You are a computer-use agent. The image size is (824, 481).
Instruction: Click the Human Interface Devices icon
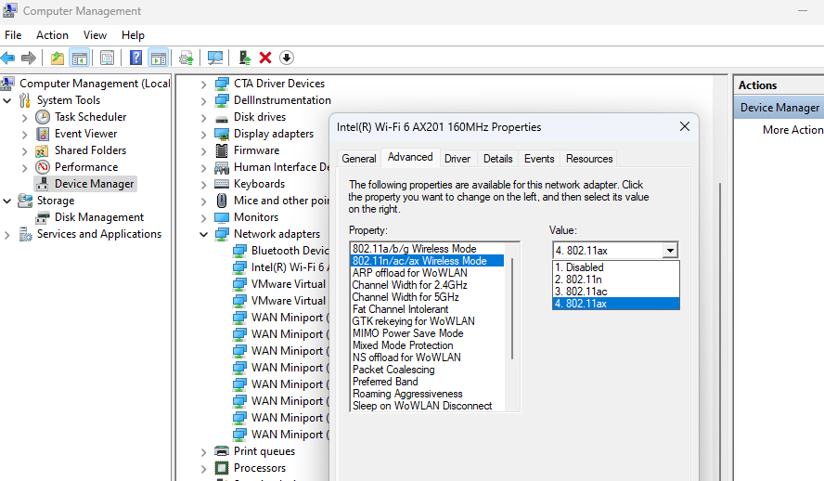click(222, 168)
